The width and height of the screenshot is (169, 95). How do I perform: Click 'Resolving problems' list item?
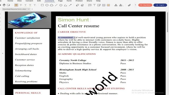coord(26,82)
